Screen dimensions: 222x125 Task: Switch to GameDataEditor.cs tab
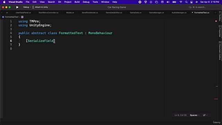pyautogui.click(x=114, y=12)
